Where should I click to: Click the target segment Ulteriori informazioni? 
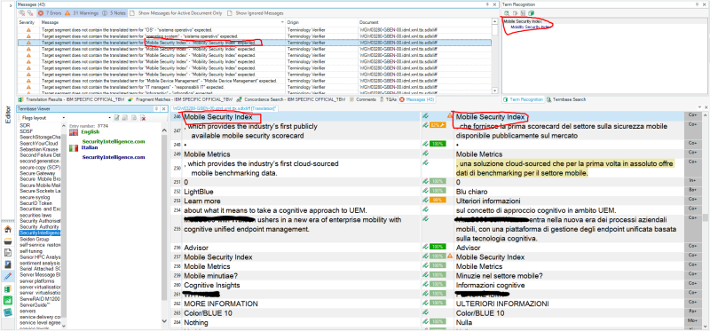click(x=488, y=201)
